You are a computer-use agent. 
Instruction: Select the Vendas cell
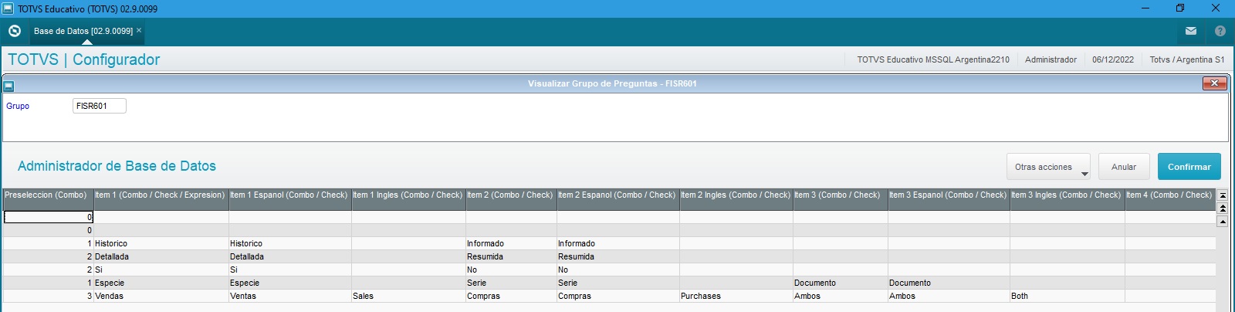161,296
